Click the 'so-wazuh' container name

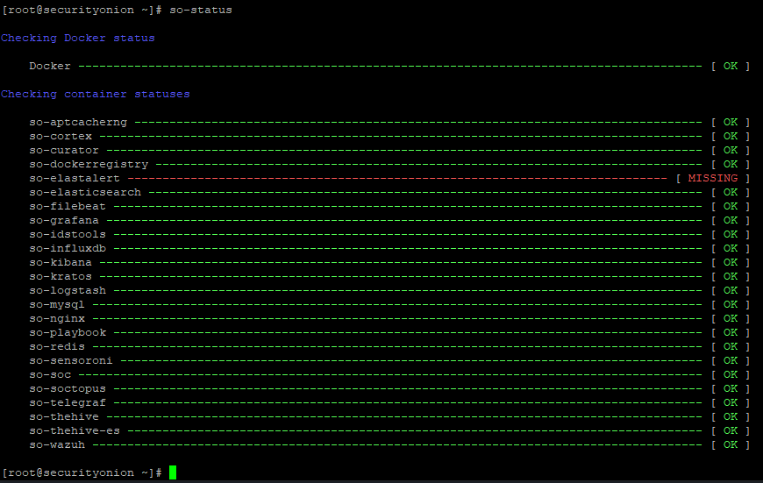tap(57, 445)
